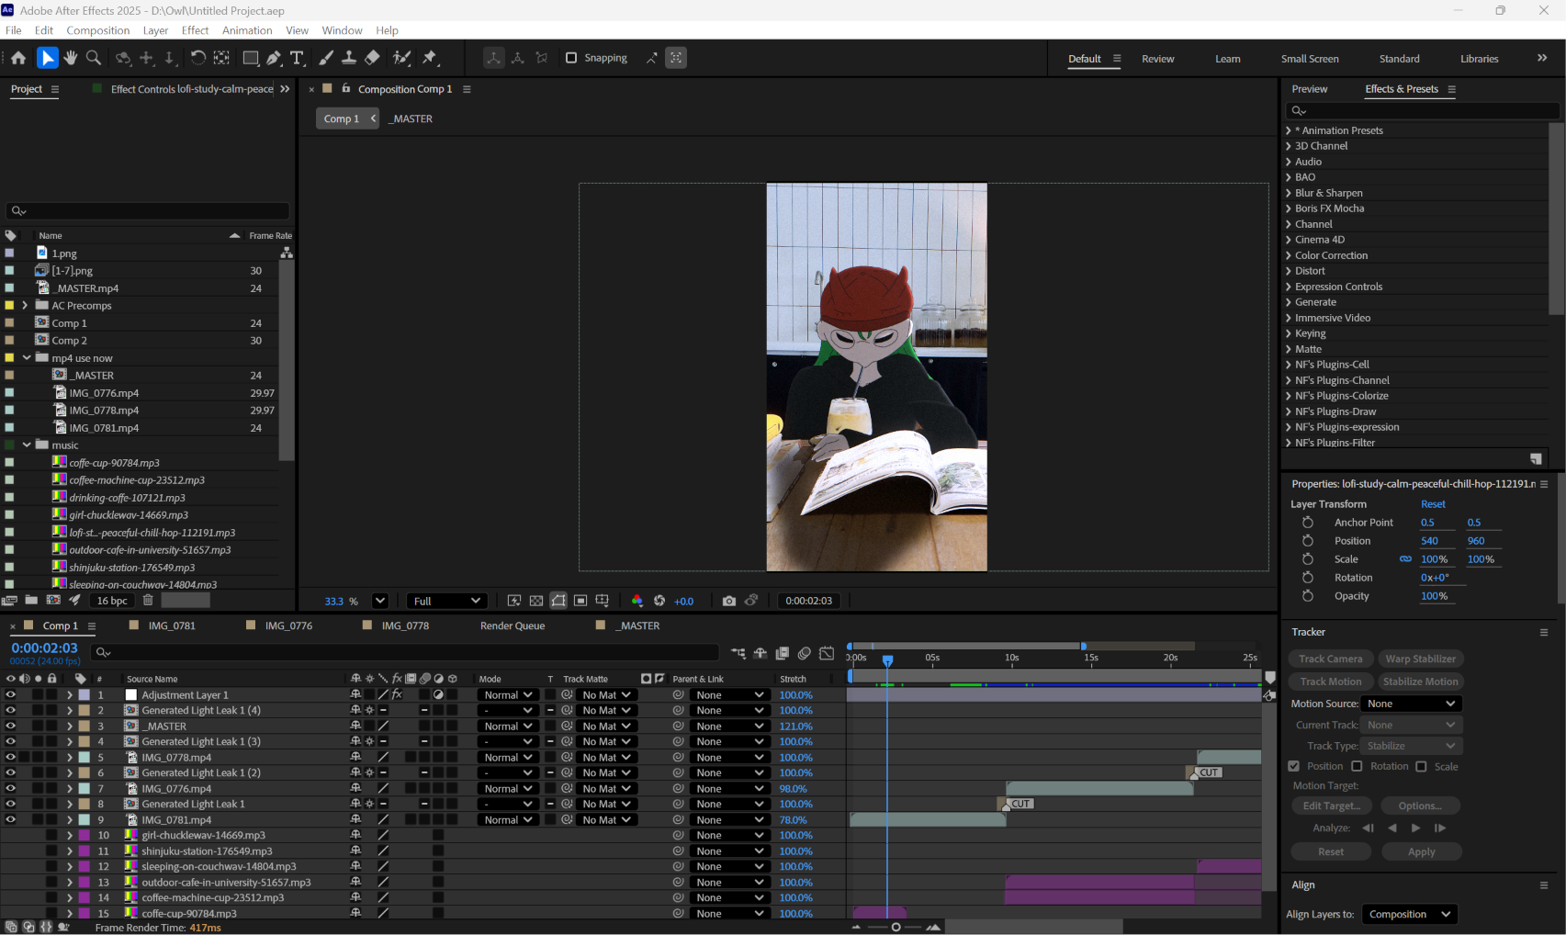This screenshot has height=935, width=1566.
Task: Select the Roto Brush tool
Action: click(401, 58)
